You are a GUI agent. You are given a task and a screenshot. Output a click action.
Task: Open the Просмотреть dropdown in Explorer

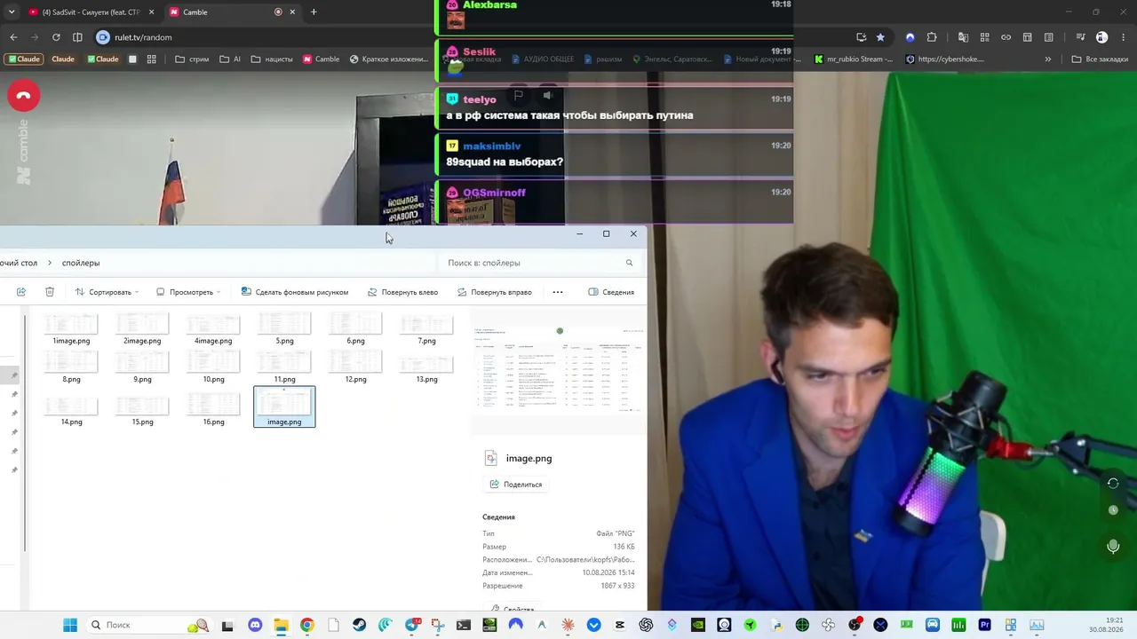coord(188,292)
